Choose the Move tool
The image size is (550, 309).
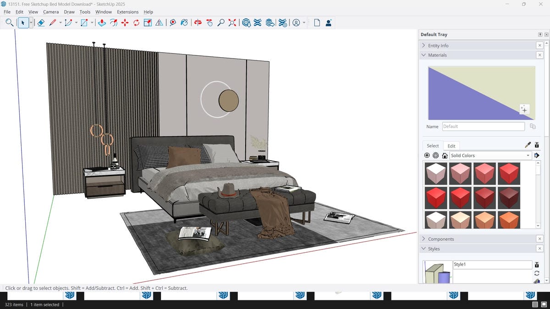point(125,22)
